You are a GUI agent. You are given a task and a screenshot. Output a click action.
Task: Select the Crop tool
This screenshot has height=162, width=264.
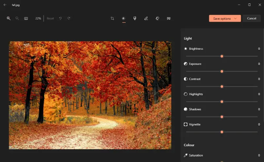pyautogui.click(x=112, y=18)
